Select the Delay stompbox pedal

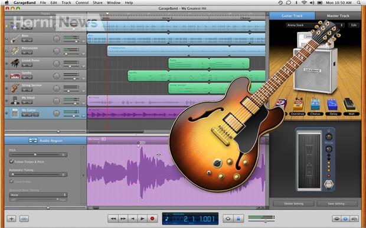pos(332,105)
